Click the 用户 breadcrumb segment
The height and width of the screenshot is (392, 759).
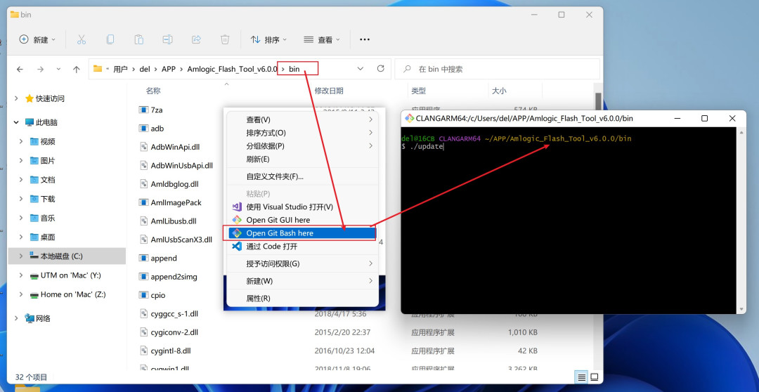tap(121, 70)
